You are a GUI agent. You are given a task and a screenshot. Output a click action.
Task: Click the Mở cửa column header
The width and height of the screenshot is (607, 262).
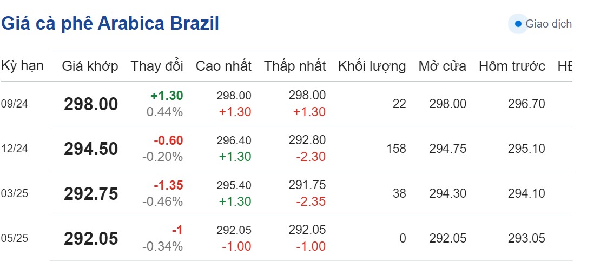(442, 66)
